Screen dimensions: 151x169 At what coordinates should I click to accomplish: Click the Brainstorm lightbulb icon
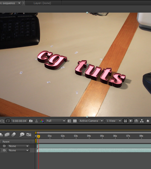(22, 134)
